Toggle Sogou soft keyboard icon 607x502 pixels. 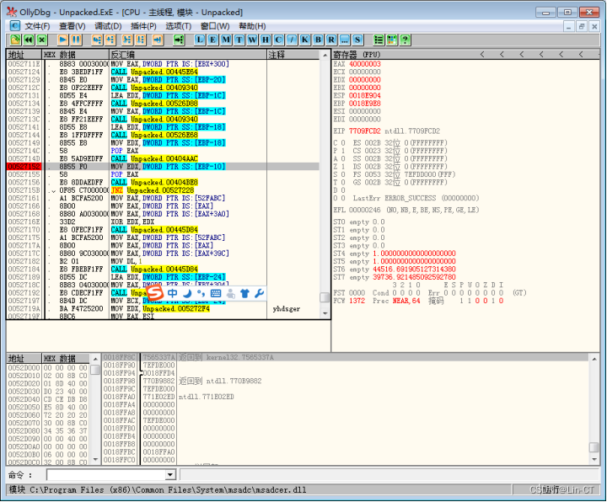[x=216, y=293]
